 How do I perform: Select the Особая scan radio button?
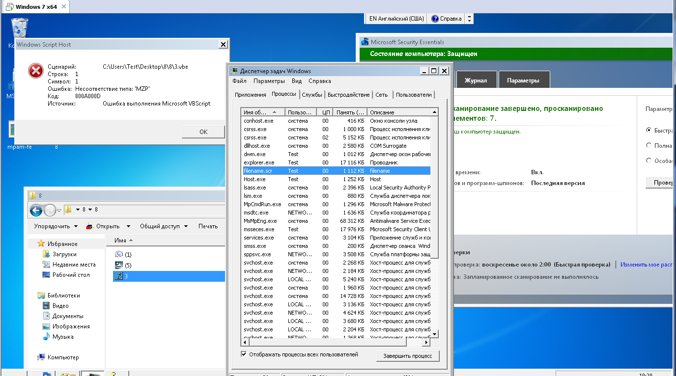pyautogui.click(x=649, y=161)
